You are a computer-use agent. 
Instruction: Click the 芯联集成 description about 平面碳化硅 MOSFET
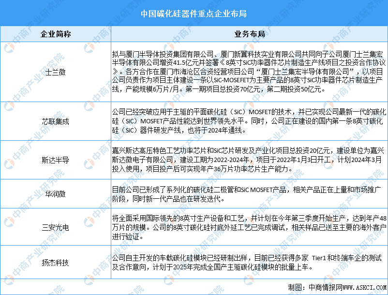pos(249,121)
